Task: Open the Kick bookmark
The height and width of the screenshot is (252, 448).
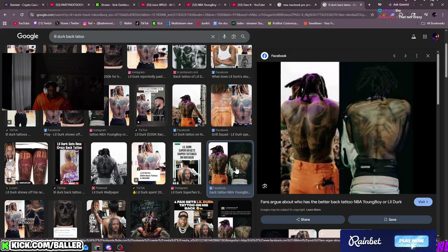Action: tap(157, 23)
